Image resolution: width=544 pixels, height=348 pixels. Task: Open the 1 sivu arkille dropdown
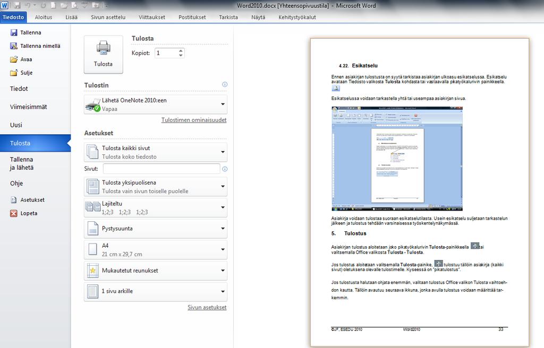[156, 291]
